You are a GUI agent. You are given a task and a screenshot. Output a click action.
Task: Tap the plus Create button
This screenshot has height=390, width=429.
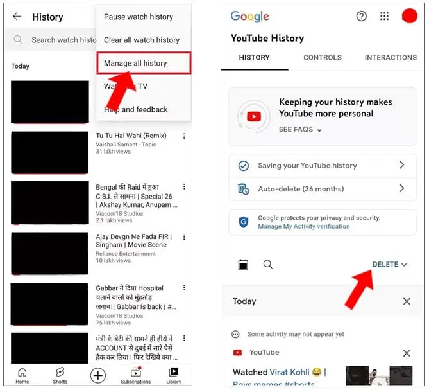pyautogui.click(x=98, y=375)
